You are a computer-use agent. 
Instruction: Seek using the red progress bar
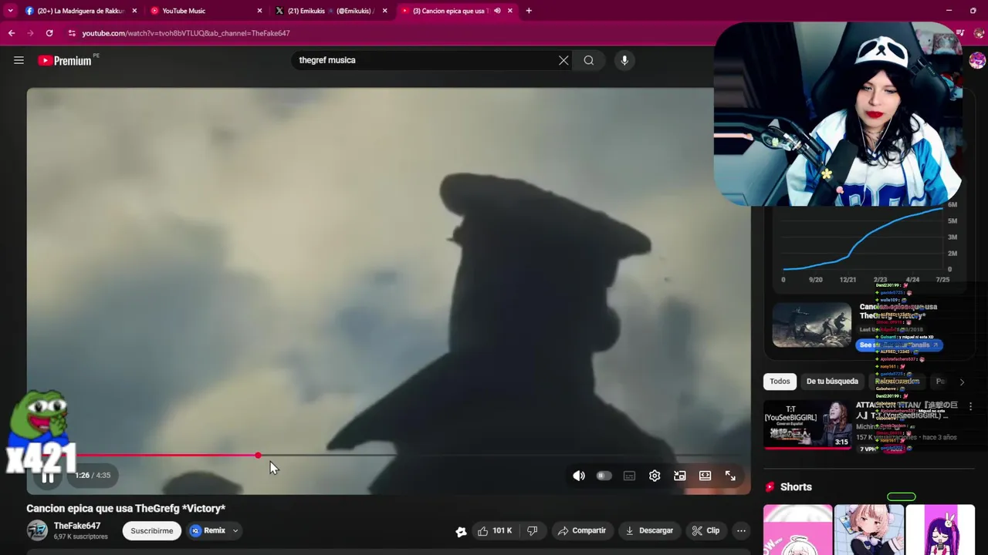click(x=389, y=456)
